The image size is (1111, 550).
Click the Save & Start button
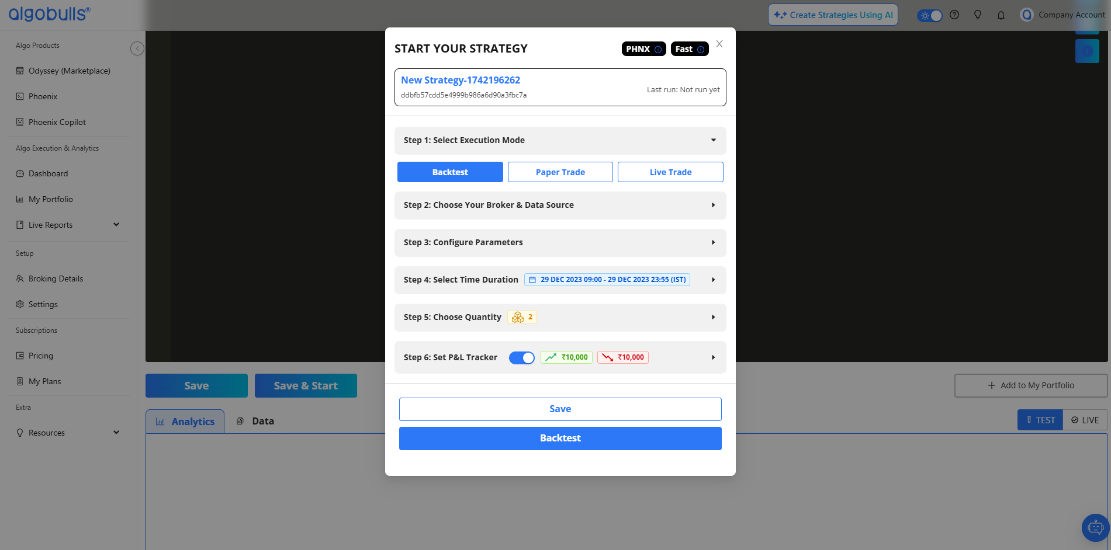pos(306,386)
